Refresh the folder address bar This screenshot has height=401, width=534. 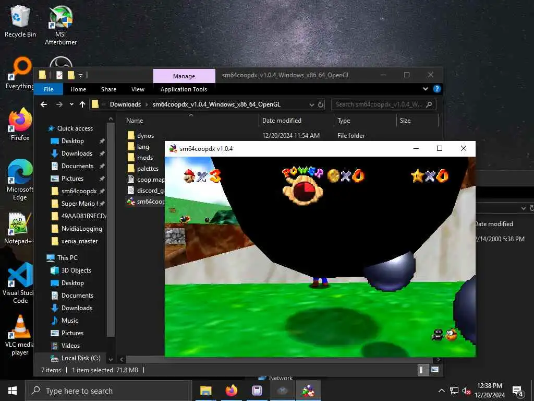(x=321, y=104)
